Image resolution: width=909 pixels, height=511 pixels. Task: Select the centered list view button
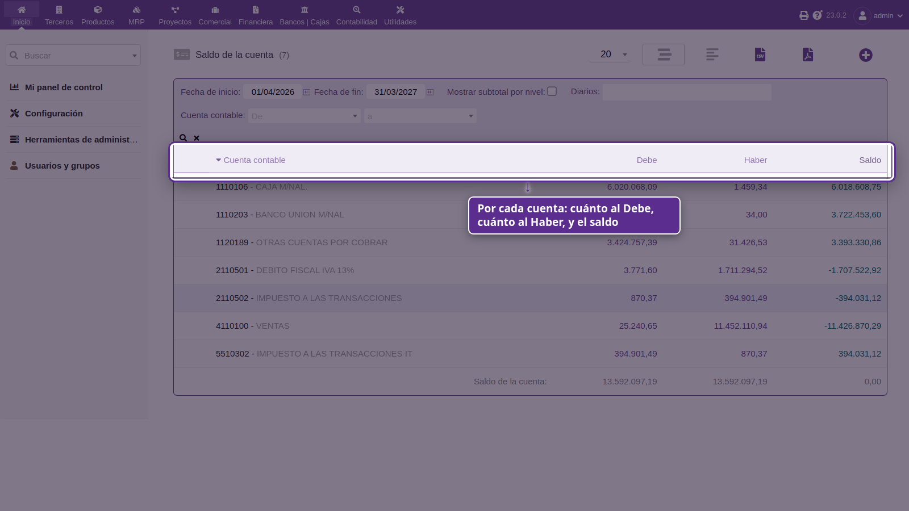[x=664, y=55]
